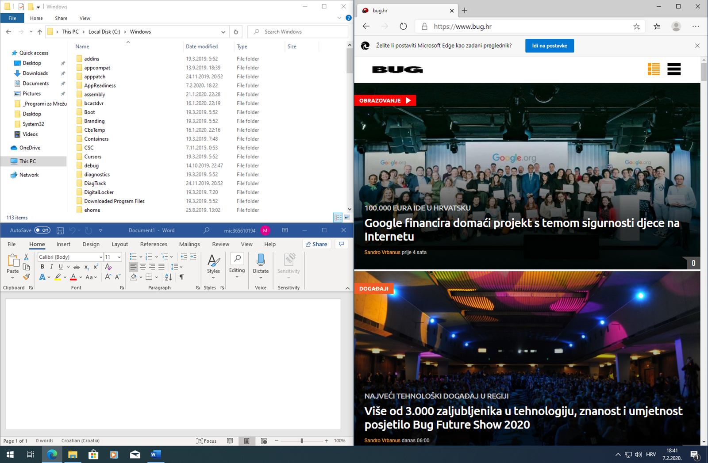Screen dimensions: 708x463
Task: Open font color dropdown arrow
Action: (81, 277)
